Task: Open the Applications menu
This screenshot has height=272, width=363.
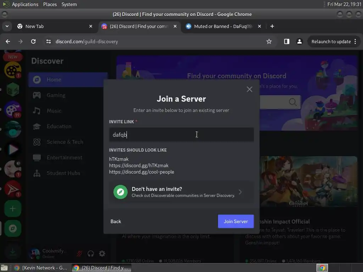Action: click(25, 4)
